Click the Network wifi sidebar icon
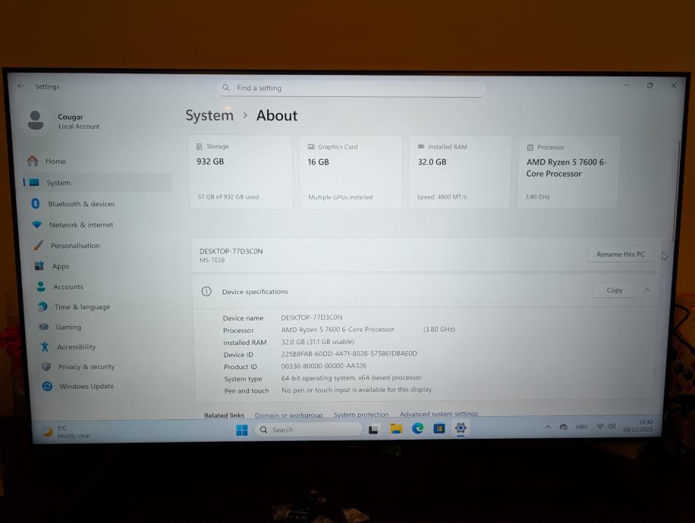This screenshot has height=523, width=695. (x=36, y=224)
